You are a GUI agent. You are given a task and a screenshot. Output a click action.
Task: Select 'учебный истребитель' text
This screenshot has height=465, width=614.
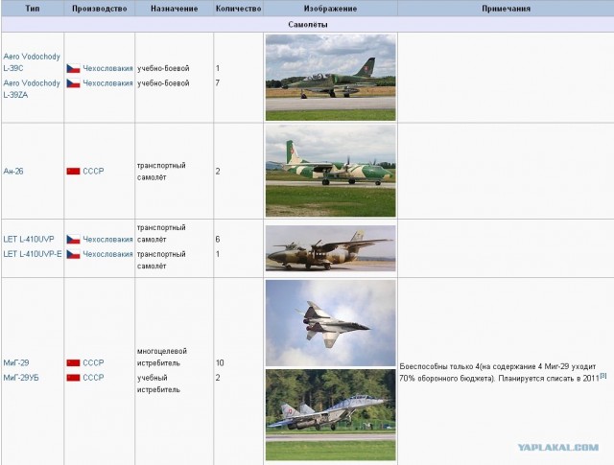(x=158, y=384)
